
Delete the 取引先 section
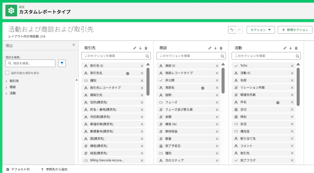pos(146,48)
